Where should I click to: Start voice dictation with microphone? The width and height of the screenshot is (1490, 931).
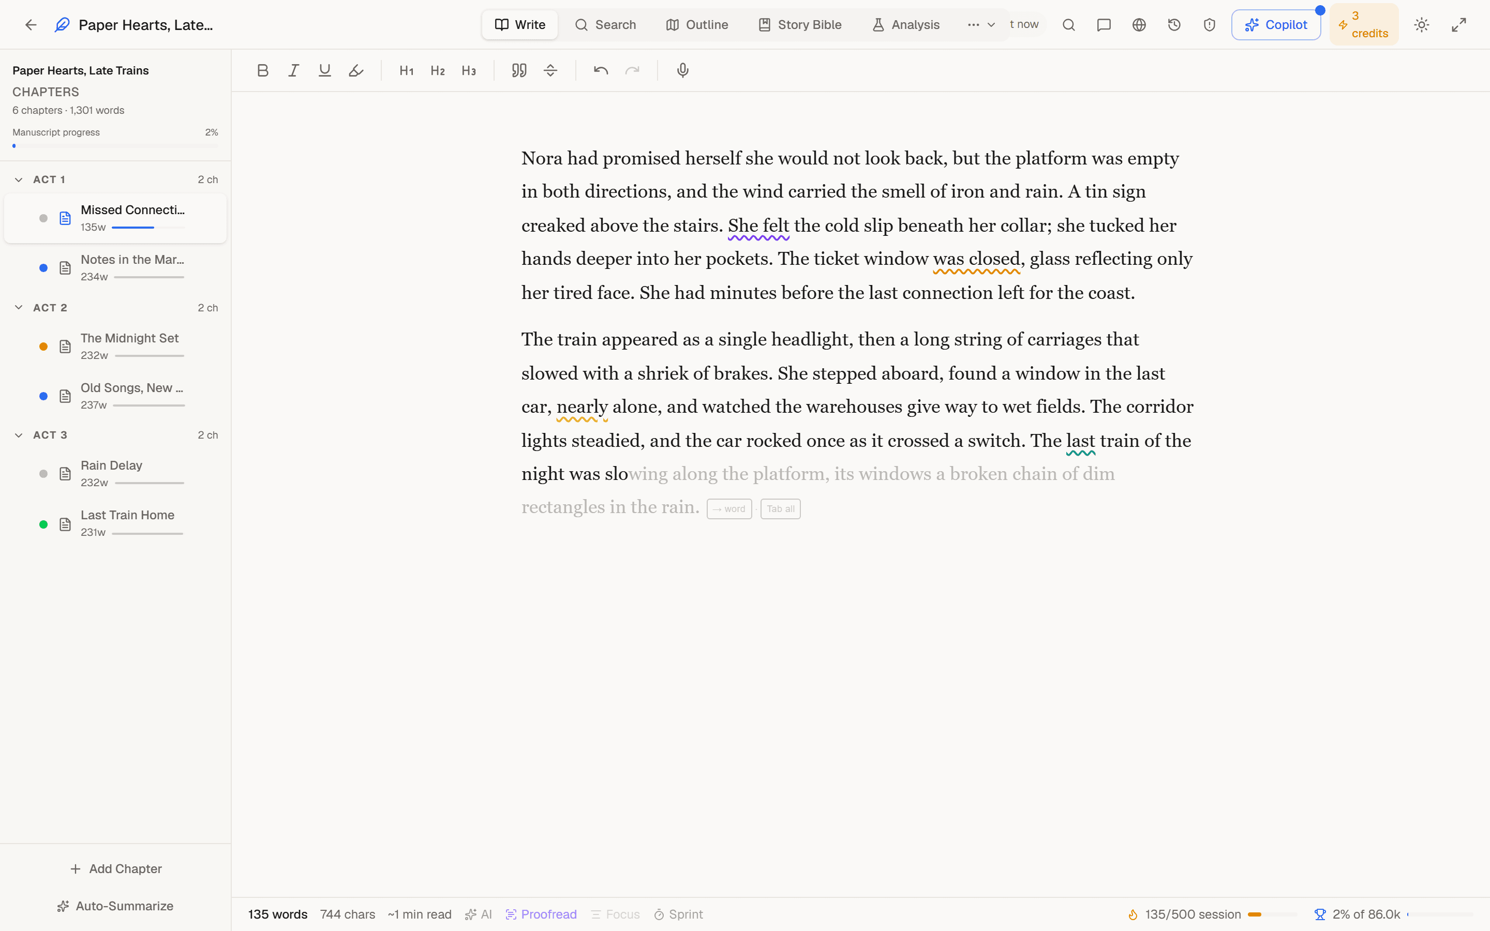pos(683,70)
